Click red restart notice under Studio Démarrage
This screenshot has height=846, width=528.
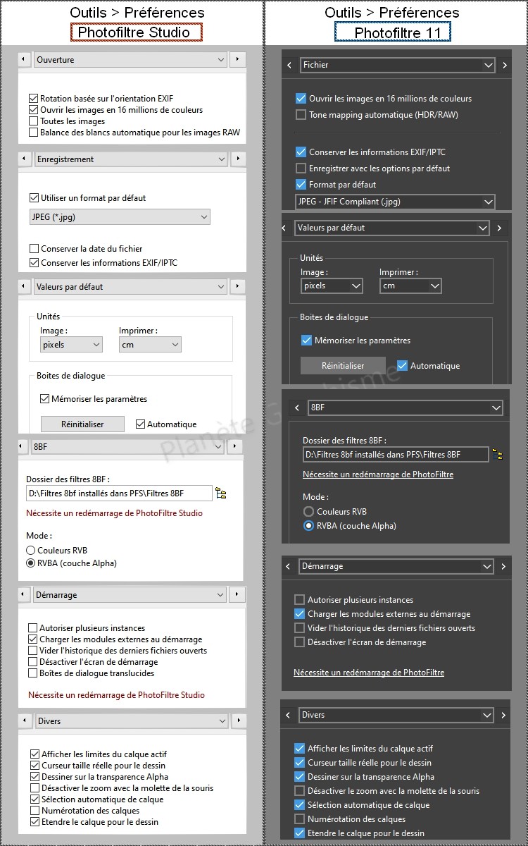pyautogui.click(x=116, y=695)
